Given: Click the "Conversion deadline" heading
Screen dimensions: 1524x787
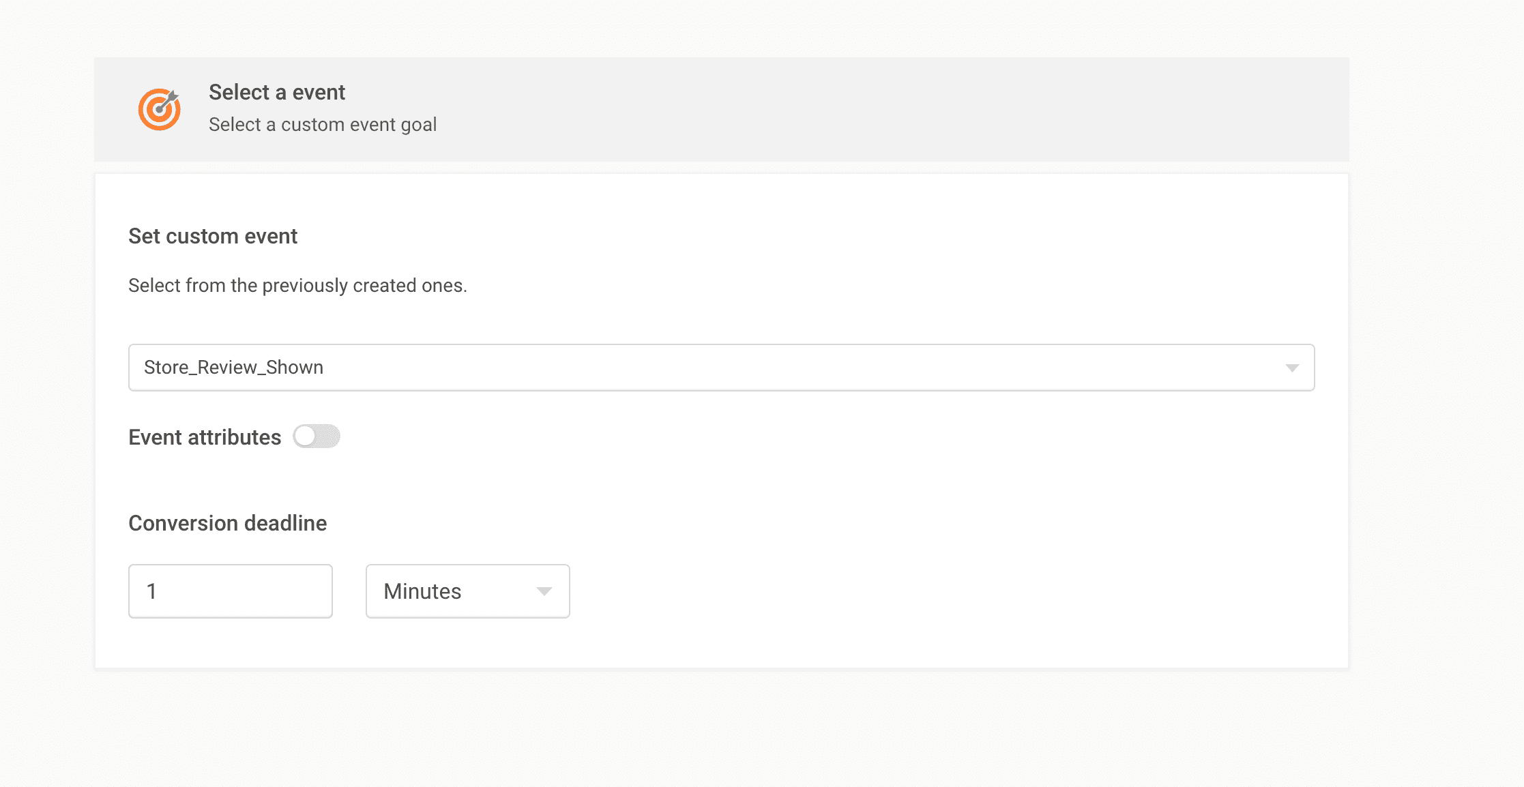Looking at the screenshot, I should pos(227,523).
